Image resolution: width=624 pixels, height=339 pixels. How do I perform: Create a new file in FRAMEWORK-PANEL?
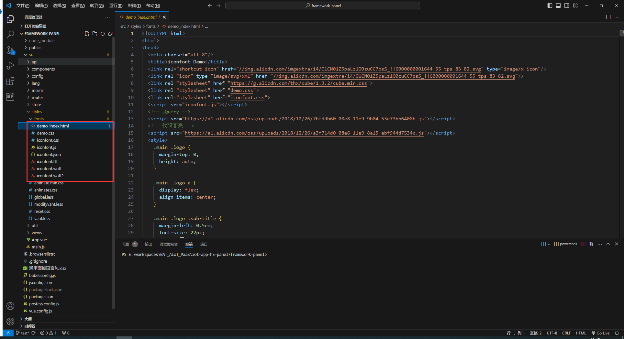(87, 34)
